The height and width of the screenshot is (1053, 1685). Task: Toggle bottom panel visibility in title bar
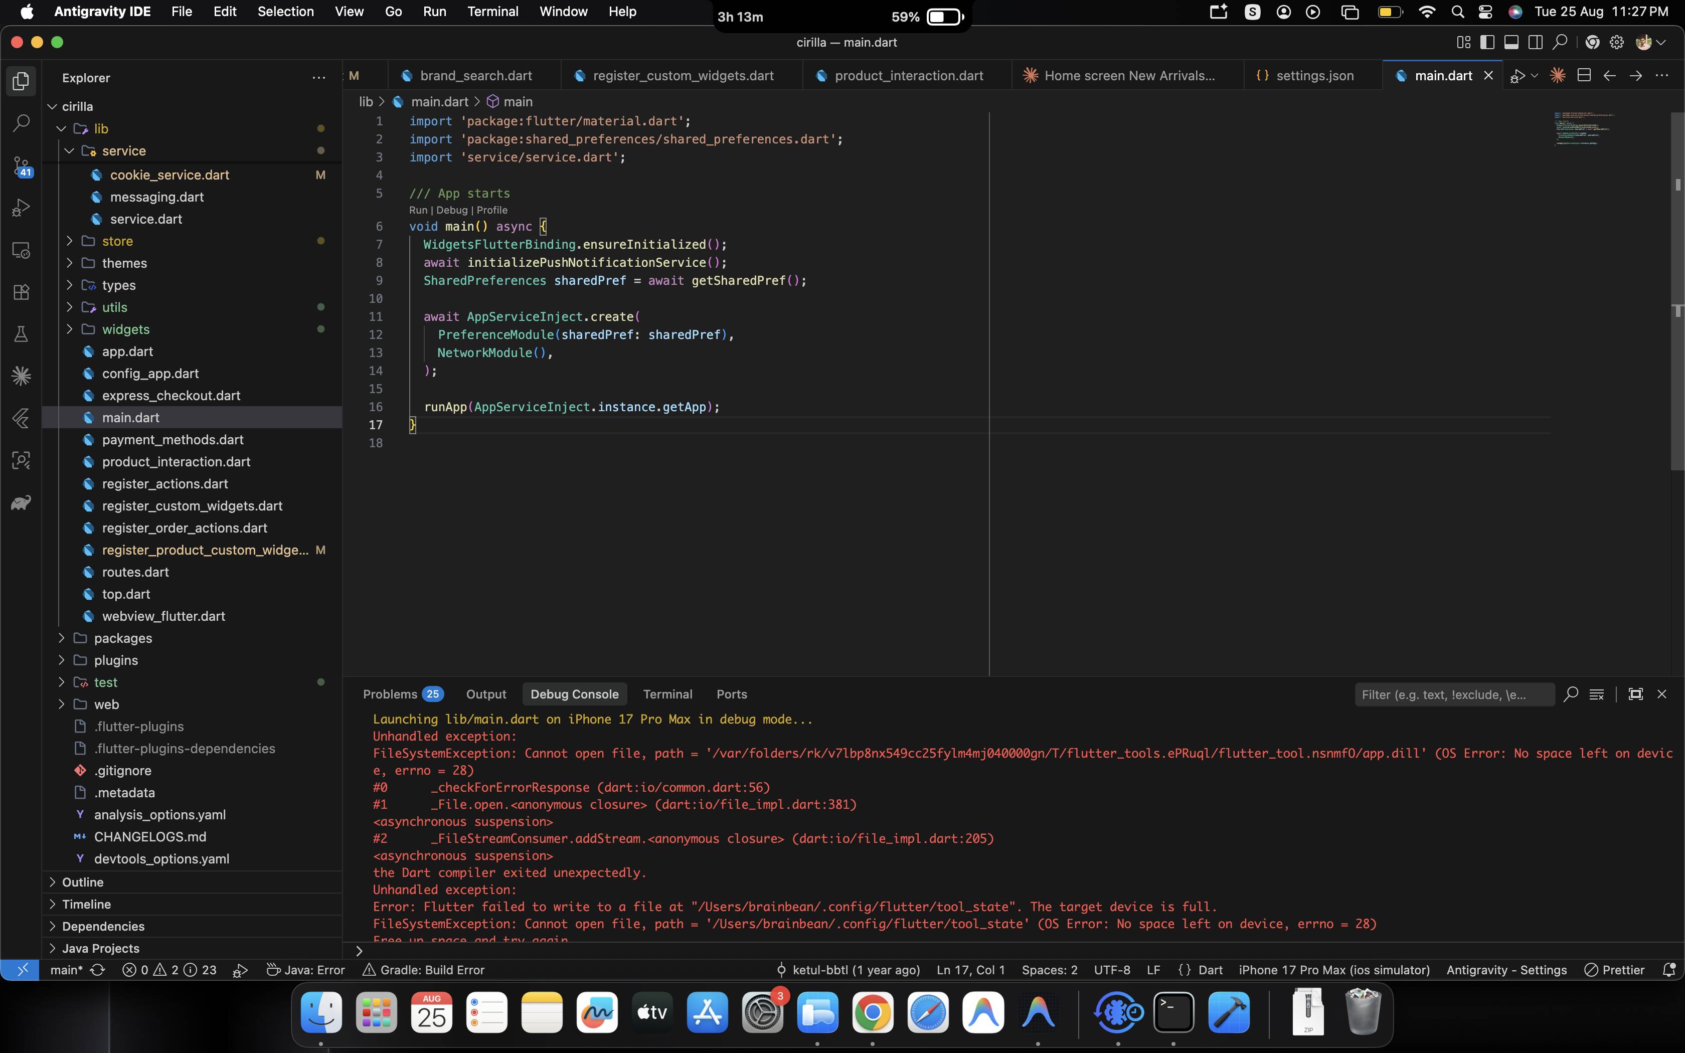pyautogui.click(x=1511, y=43)
